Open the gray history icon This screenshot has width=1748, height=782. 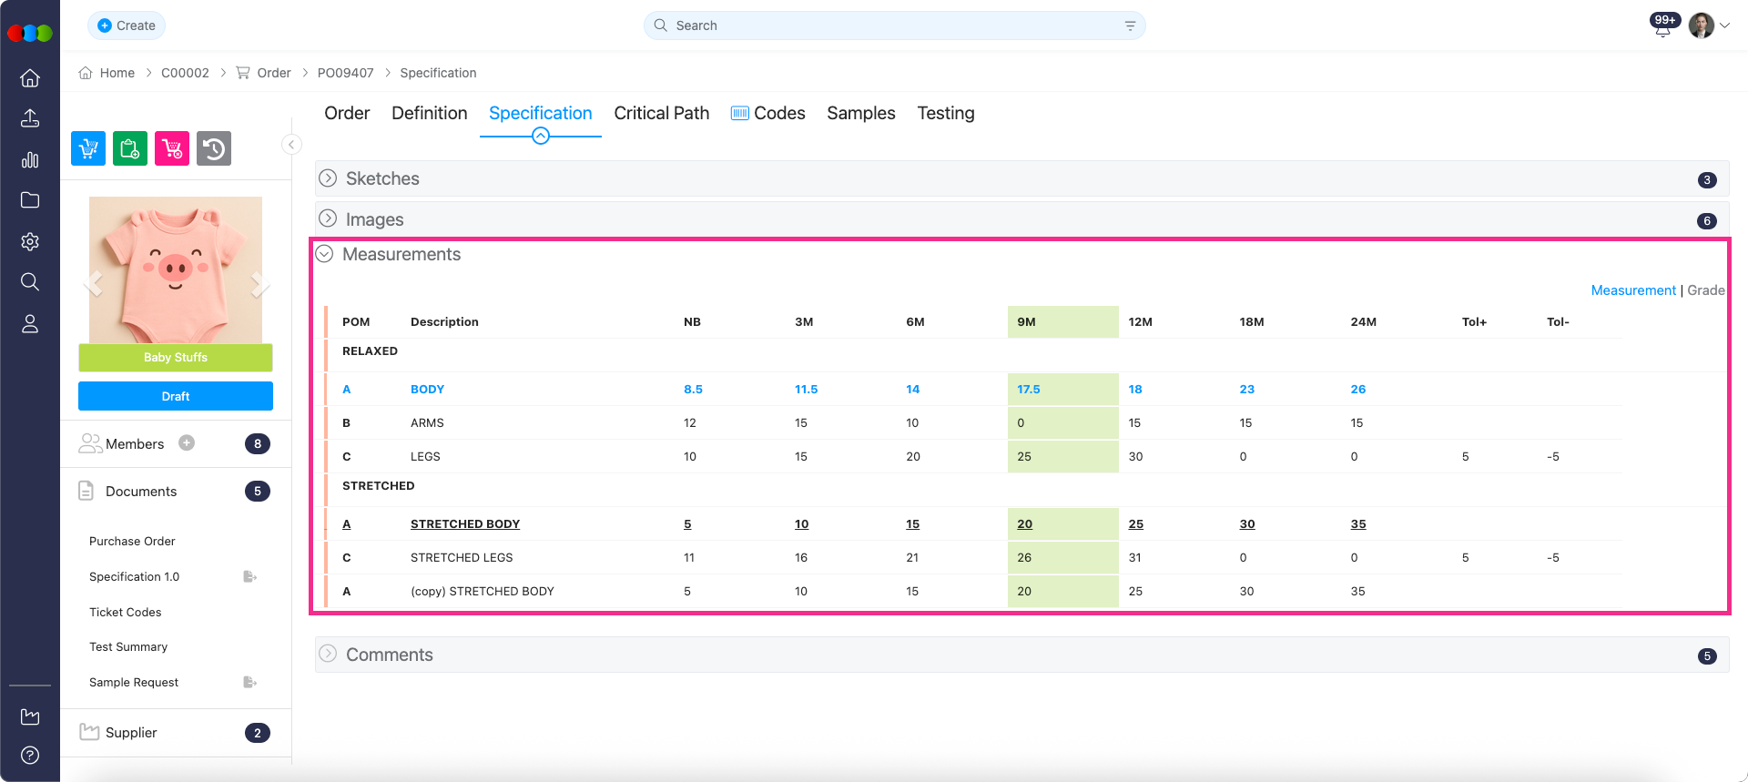pyautogui.click(x=214, y=148)
